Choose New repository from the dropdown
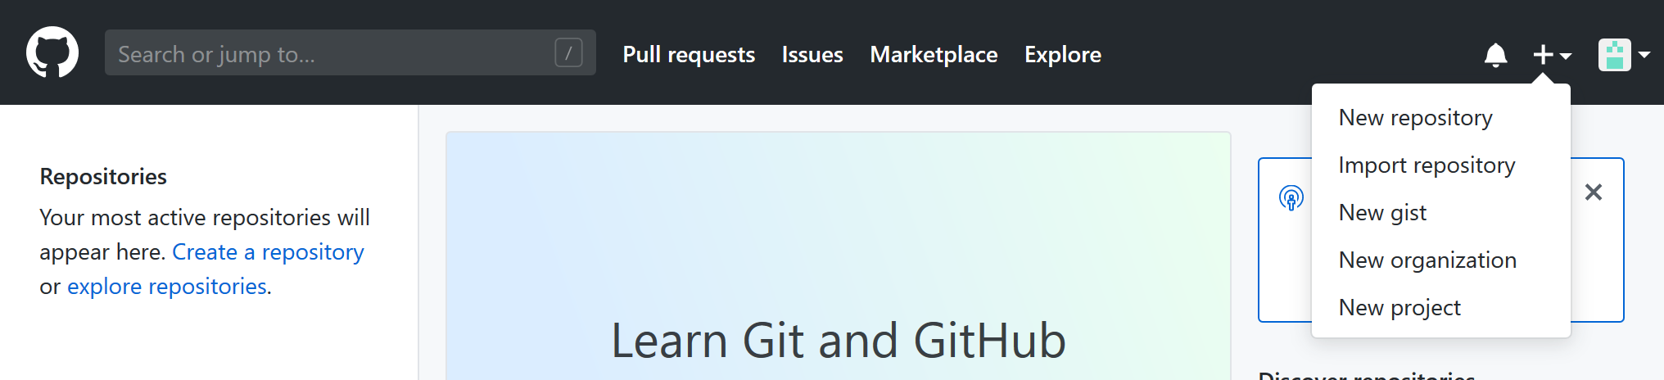This screenshot has width=1664, height=380. coord(1415,118)
